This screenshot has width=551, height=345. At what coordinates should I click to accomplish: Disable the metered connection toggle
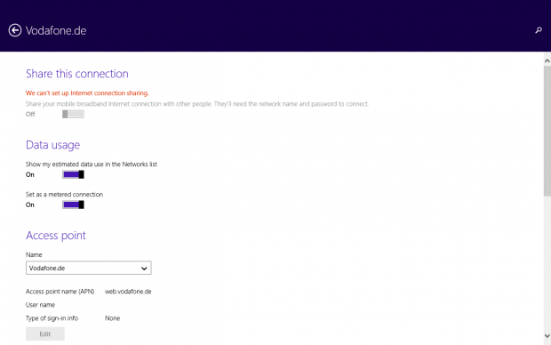click(x=73, y=205)
